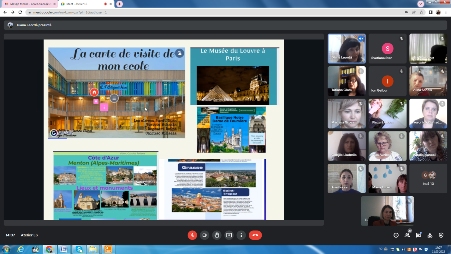
Task: Click the Present now screen share icon
Action: (x=229, y=235)
